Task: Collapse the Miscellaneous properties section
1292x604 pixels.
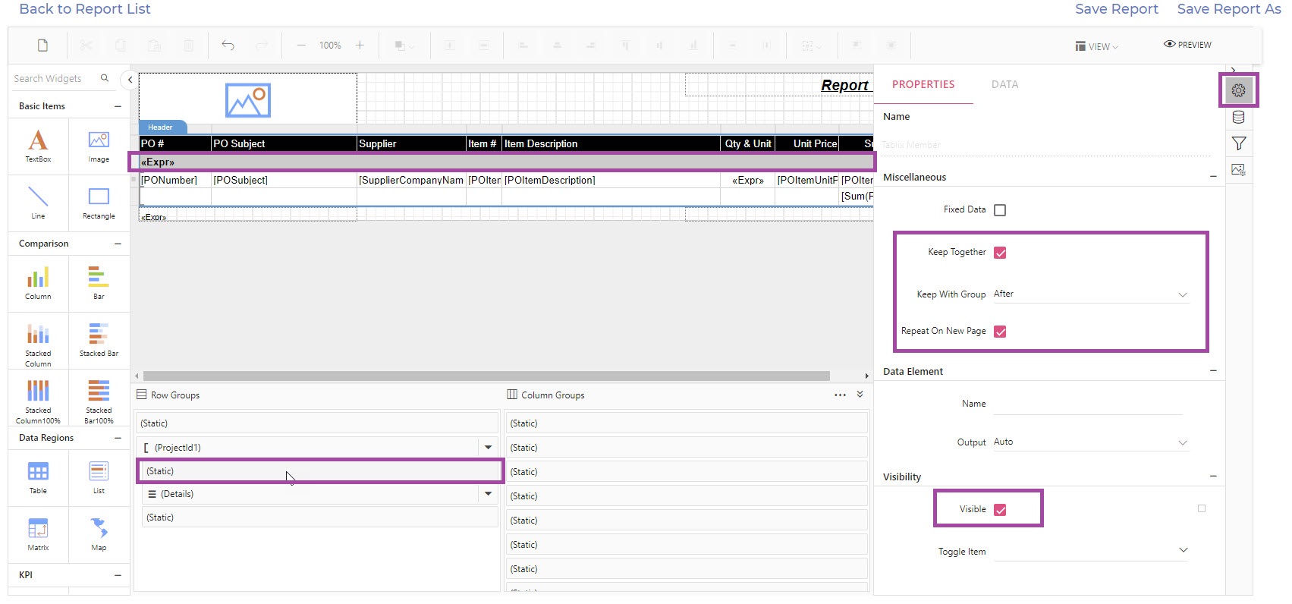Action: [1213, 177]
